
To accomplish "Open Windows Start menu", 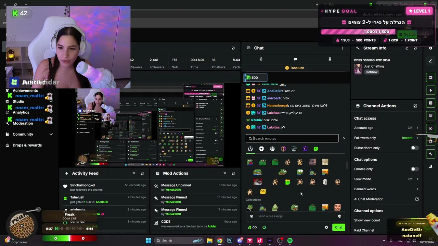I will point(149,241).
